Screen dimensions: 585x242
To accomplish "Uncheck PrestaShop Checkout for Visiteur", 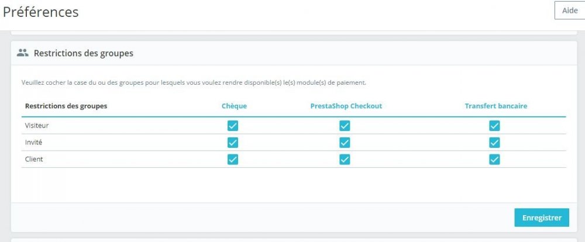I will 345,126.
